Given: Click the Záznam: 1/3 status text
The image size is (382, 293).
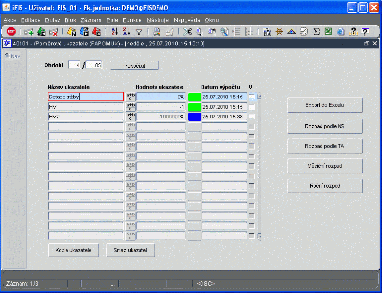Looking at the screenshot, I should (22, 284).
